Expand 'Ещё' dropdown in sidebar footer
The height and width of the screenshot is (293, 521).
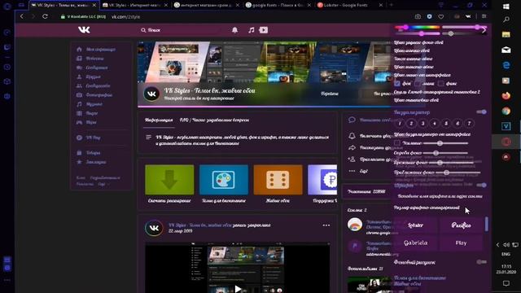103,184
